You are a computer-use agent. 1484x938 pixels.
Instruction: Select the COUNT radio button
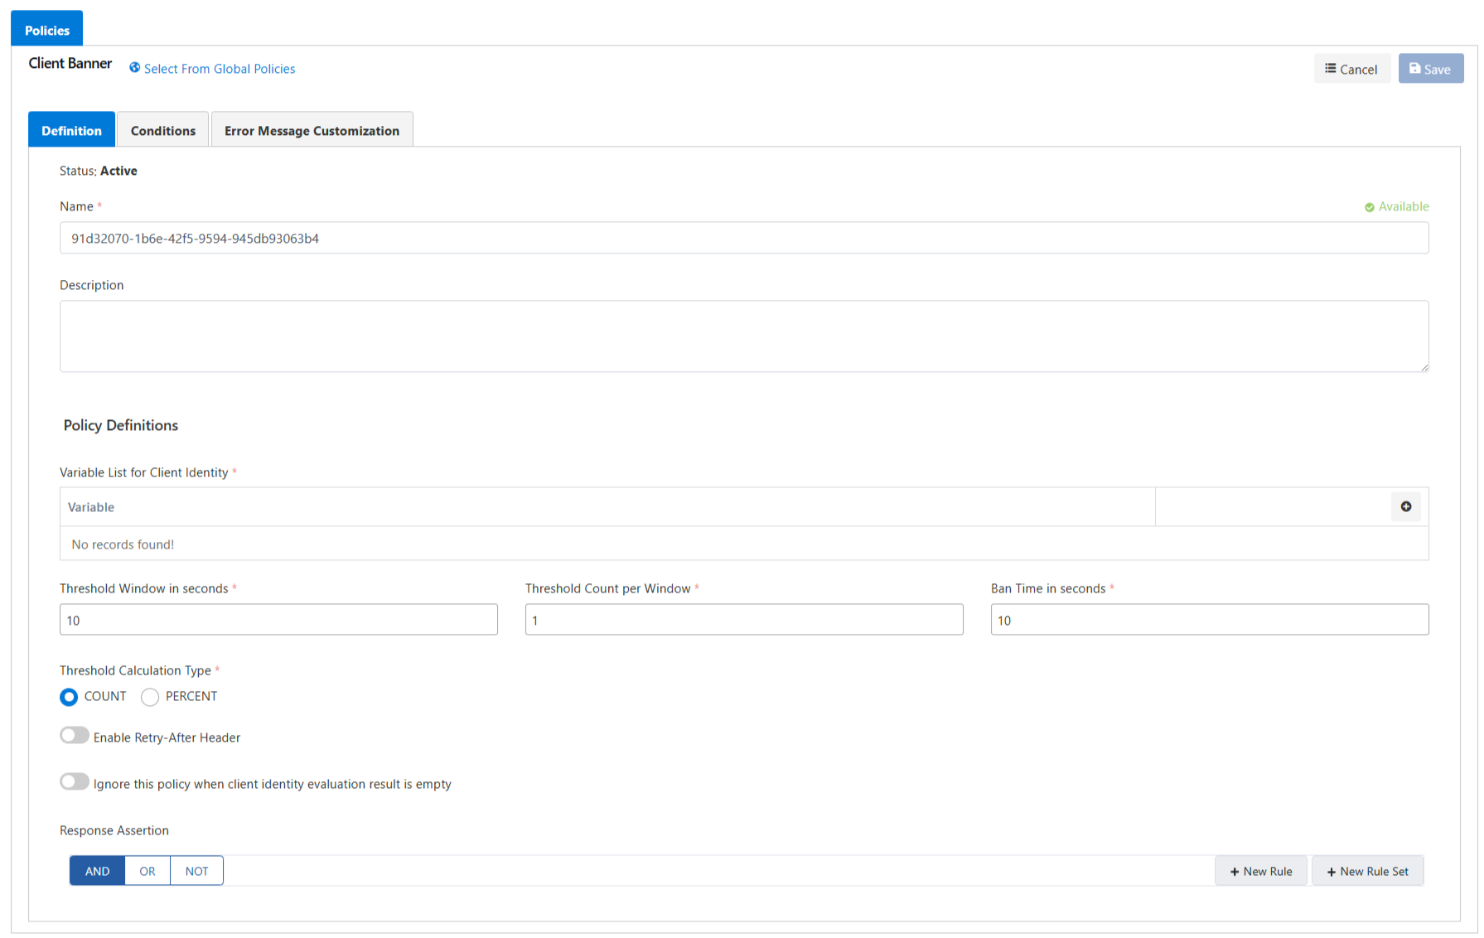[69, 697]
